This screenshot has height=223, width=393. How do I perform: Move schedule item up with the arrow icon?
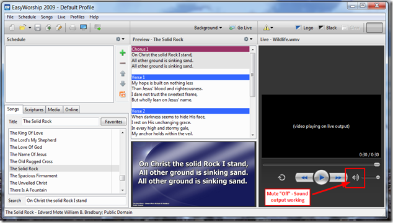123,74
